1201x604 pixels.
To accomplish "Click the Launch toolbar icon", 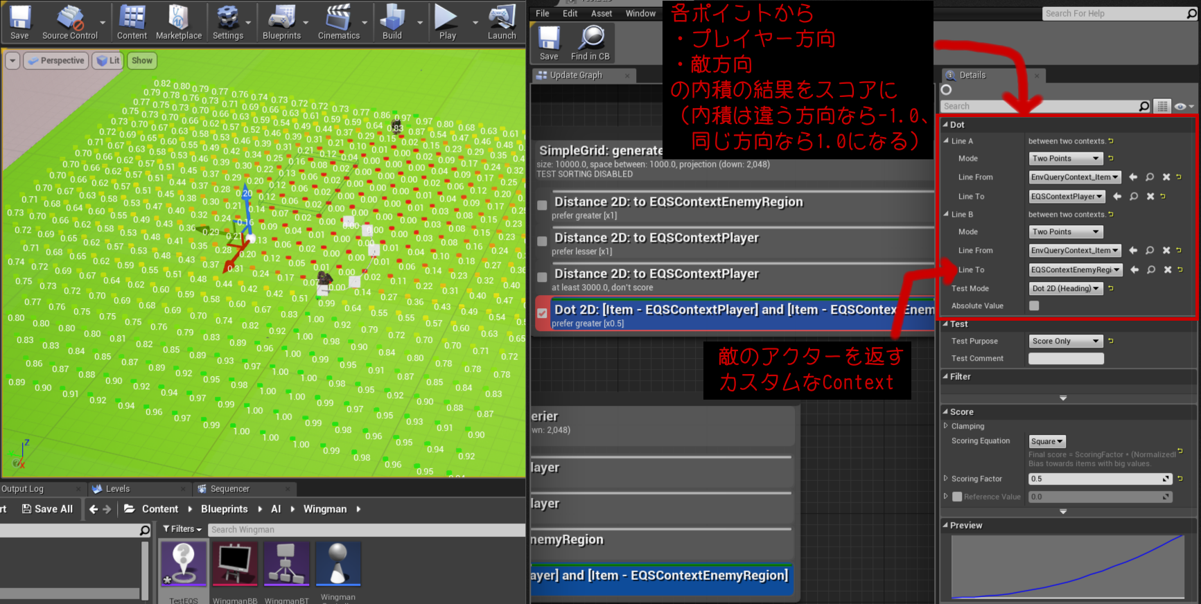I will [x=502, y=21].
